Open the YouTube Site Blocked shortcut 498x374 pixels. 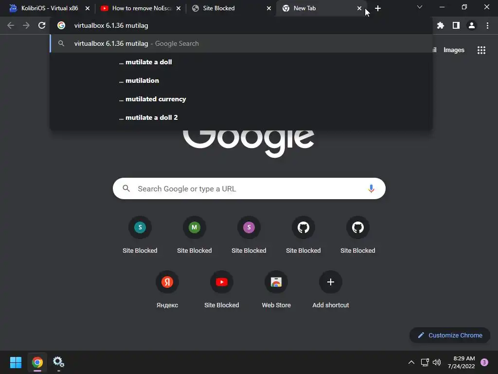(x=222, y=289)
